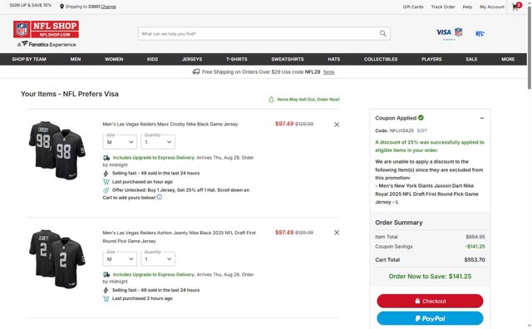This screenshot has width=532, height=329.
Task: Open Size dropdown for Crosby jersey
Action: (x=120, y=142)
